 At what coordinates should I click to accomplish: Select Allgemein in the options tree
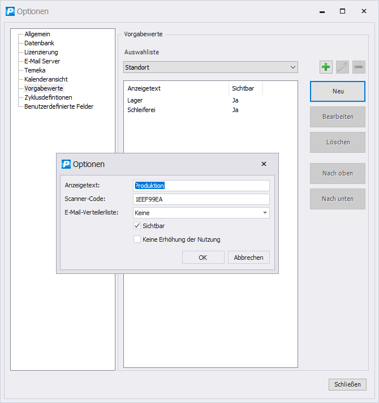click(x=37, y=34)
